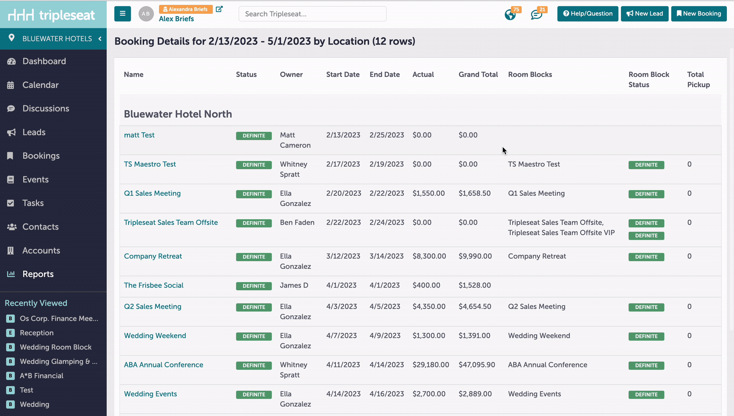Screen dimensions: 734x416
Task: Click the Tripleseat logo
Action: pos(51,15)
